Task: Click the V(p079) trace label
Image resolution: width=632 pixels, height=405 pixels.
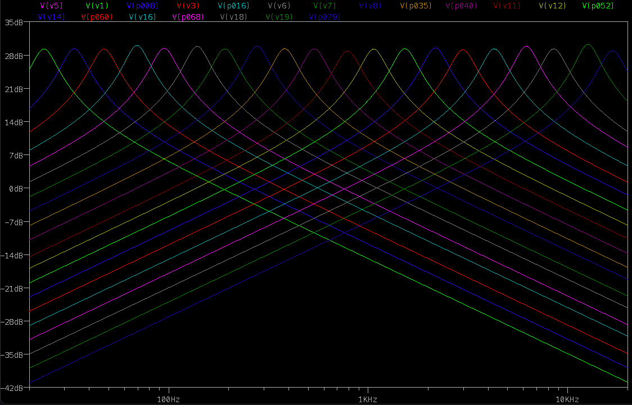Action: point(325,17)
